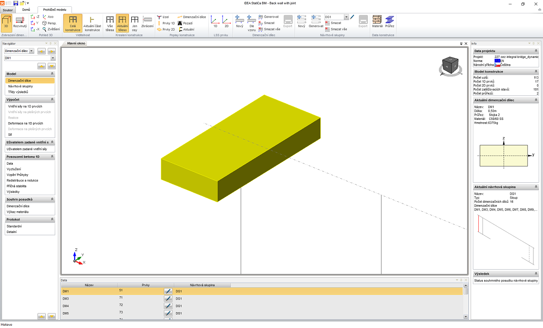Image resolution: width=543 pixels, height=328 pixels.
Task: Click the Rozvinutý display icon
Action: [x=20, y=21]
